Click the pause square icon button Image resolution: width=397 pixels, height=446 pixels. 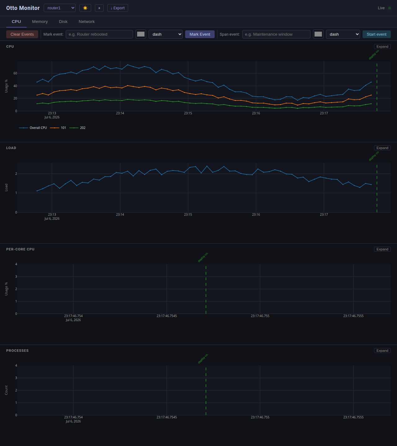coord(99,8)
